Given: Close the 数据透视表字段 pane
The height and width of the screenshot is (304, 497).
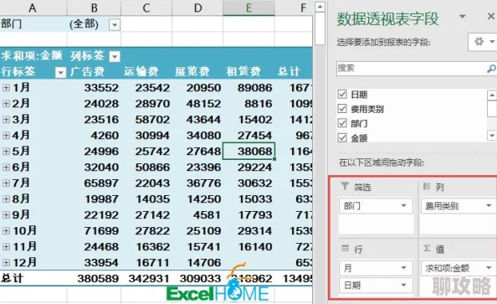Looking at the screenshot, I should [491, 16].
